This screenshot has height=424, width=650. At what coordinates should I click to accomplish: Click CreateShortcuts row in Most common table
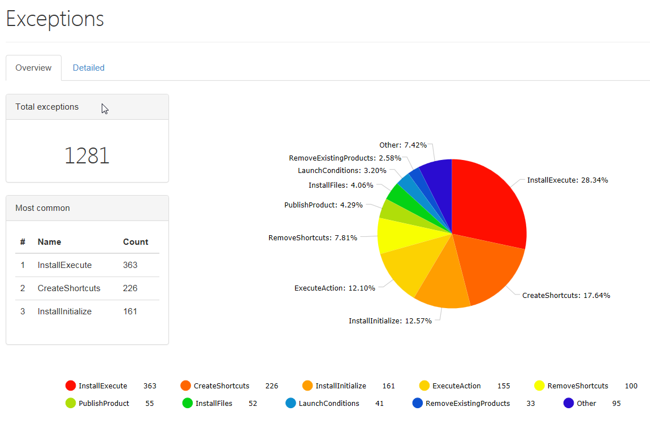(69, 288)
